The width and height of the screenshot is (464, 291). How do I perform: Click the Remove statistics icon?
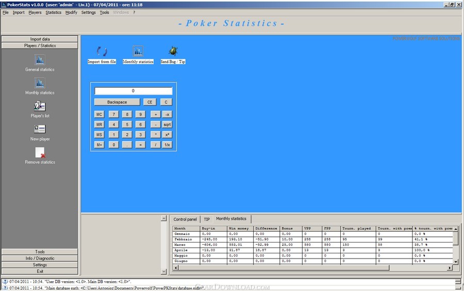point(40,153)
